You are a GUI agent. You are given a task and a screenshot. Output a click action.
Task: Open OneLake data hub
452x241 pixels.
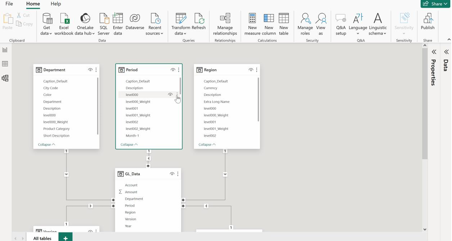click(85, 24)
